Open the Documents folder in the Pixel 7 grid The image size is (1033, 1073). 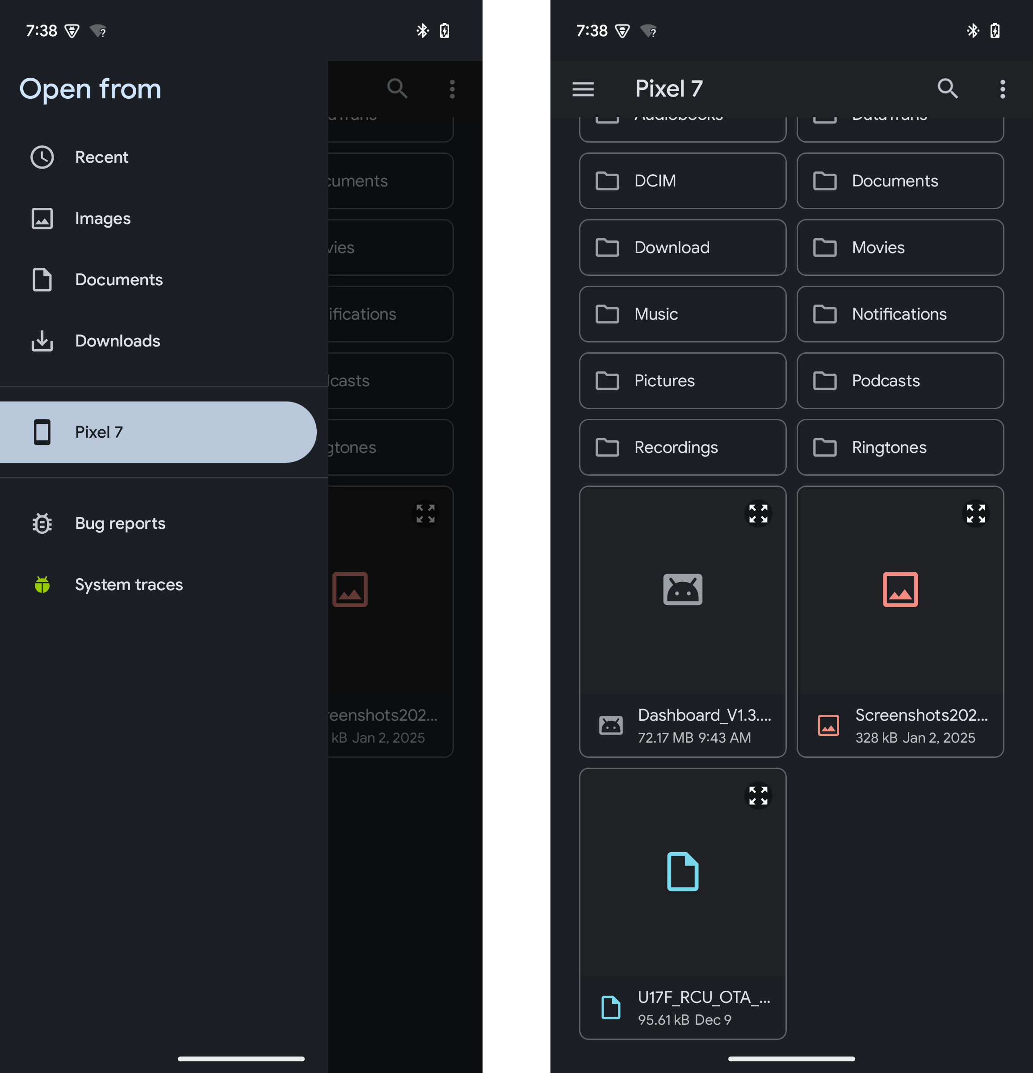pos(900,181)
